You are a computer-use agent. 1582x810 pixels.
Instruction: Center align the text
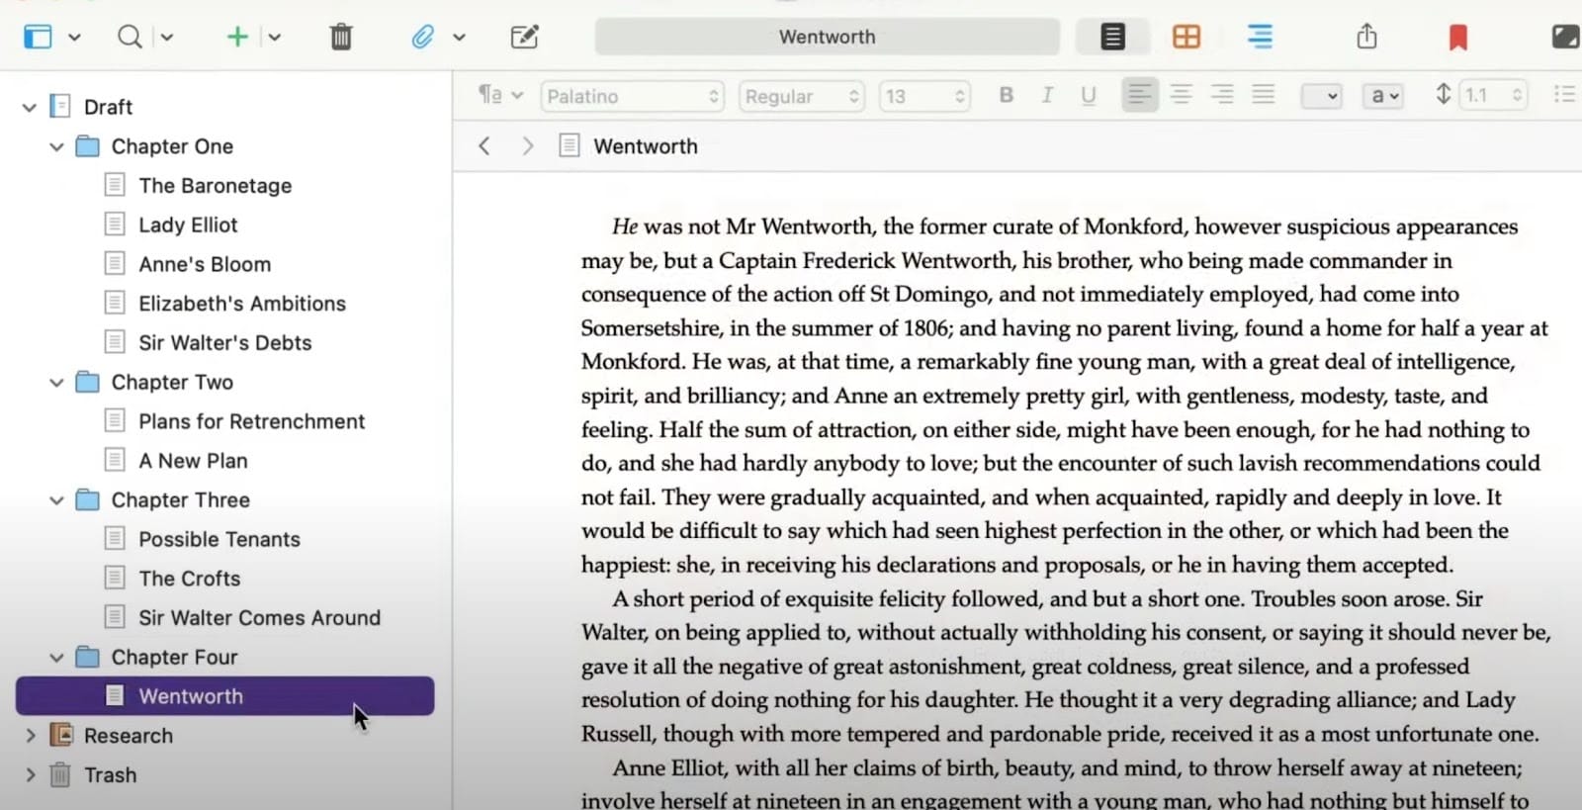coord(1181,95)
